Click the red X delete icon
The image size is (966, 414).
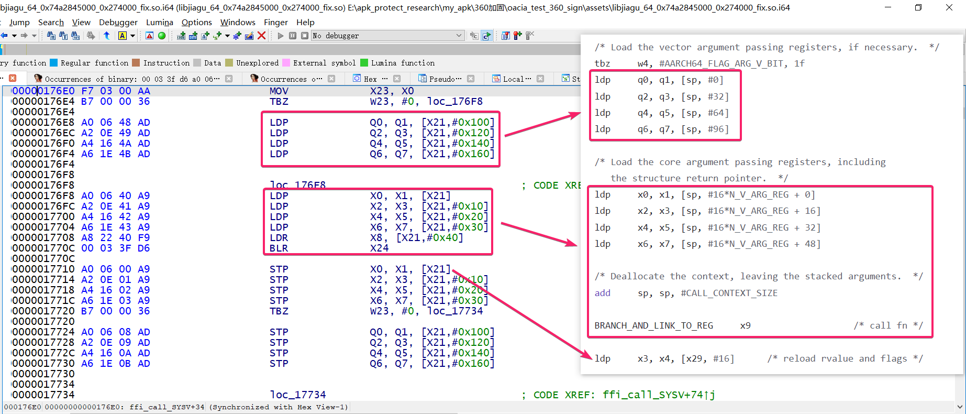pyautogui.click(x=262, y=36)
